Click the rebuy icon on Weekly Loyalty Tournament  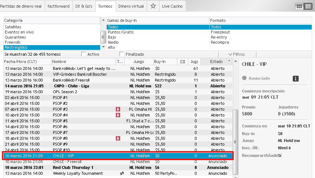[x=122, y=173]
